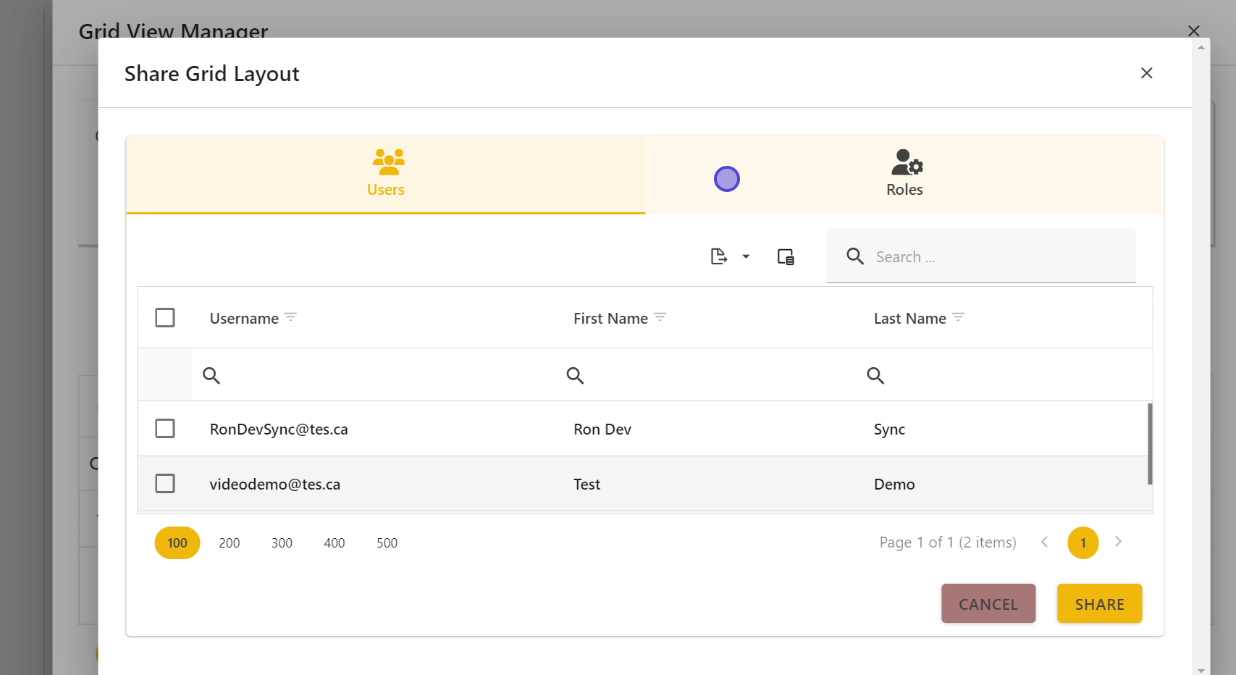Click the grid's vertical scrollbar
This screenshot has height=675, width=1236.
pyautogui.click(x=1150, y=443)
